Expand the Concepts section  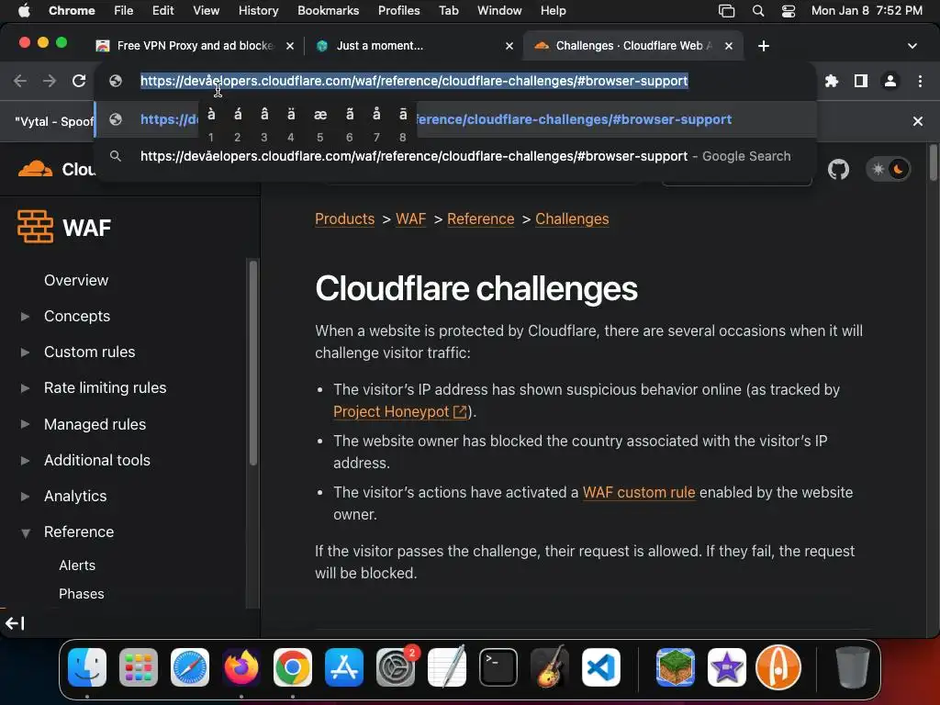coord(25,316)
